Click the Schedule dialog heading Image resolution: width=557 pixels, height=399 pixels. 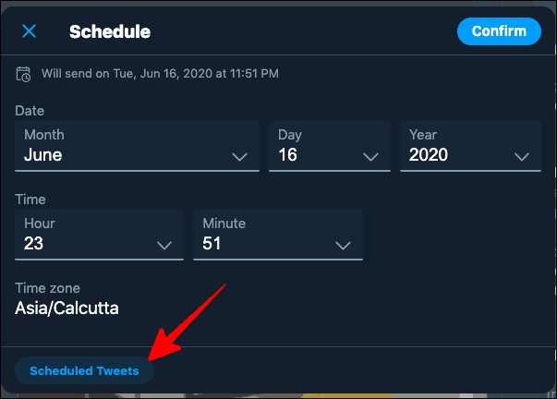110,31
